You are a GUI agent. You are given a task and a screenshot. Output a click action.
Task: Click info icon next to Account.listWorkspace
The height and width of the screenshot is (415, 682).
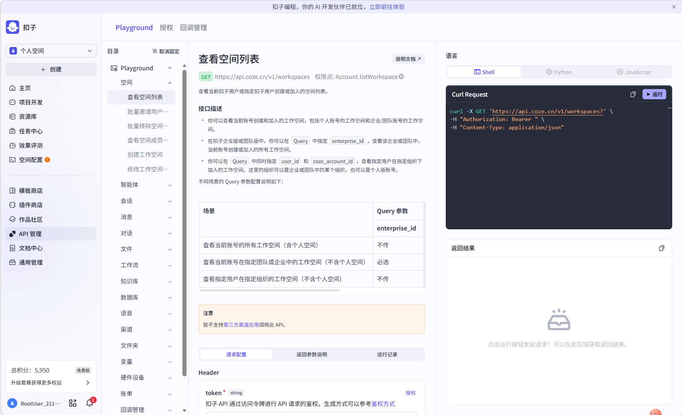click(x=401, y=77)
